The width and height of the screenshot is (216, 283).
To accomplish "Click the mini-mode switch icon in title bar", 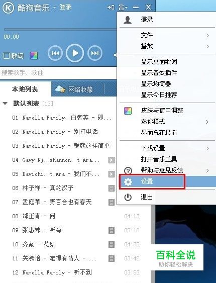I will point(111,8).
